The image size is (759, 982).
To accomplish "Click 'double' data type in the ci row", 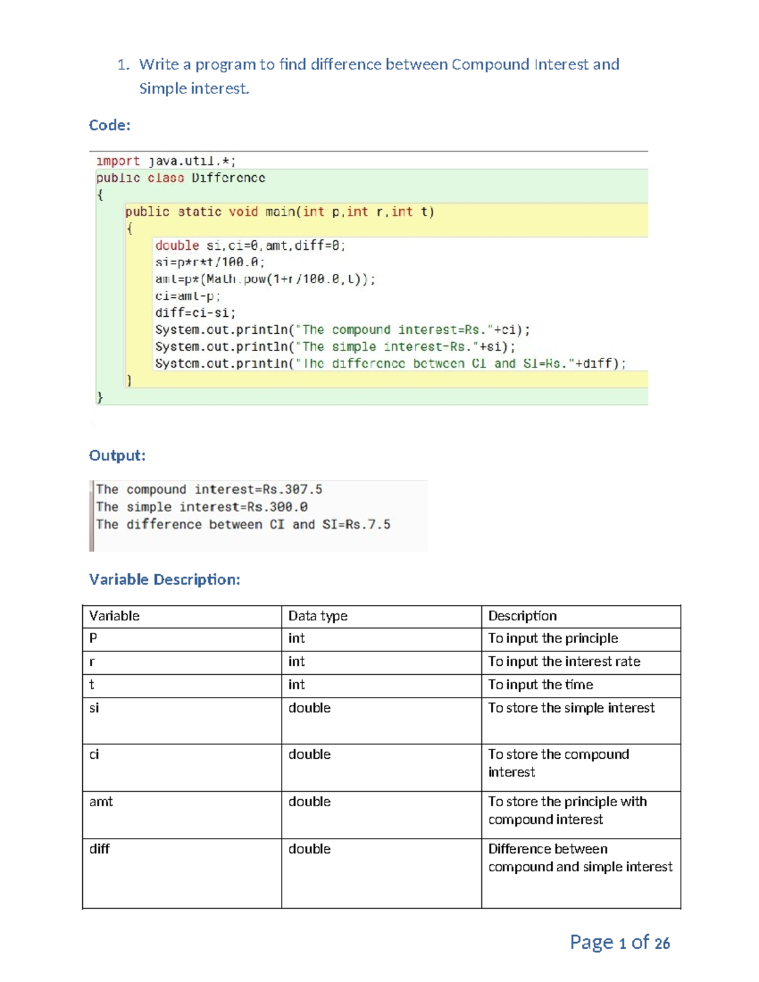I will click(x=310, y=754).
